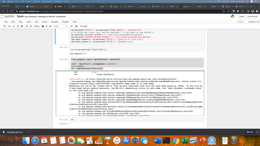Viewport: 260px width, 146px height.
Task: Restart the kernel icon
Action: (47, 26)
